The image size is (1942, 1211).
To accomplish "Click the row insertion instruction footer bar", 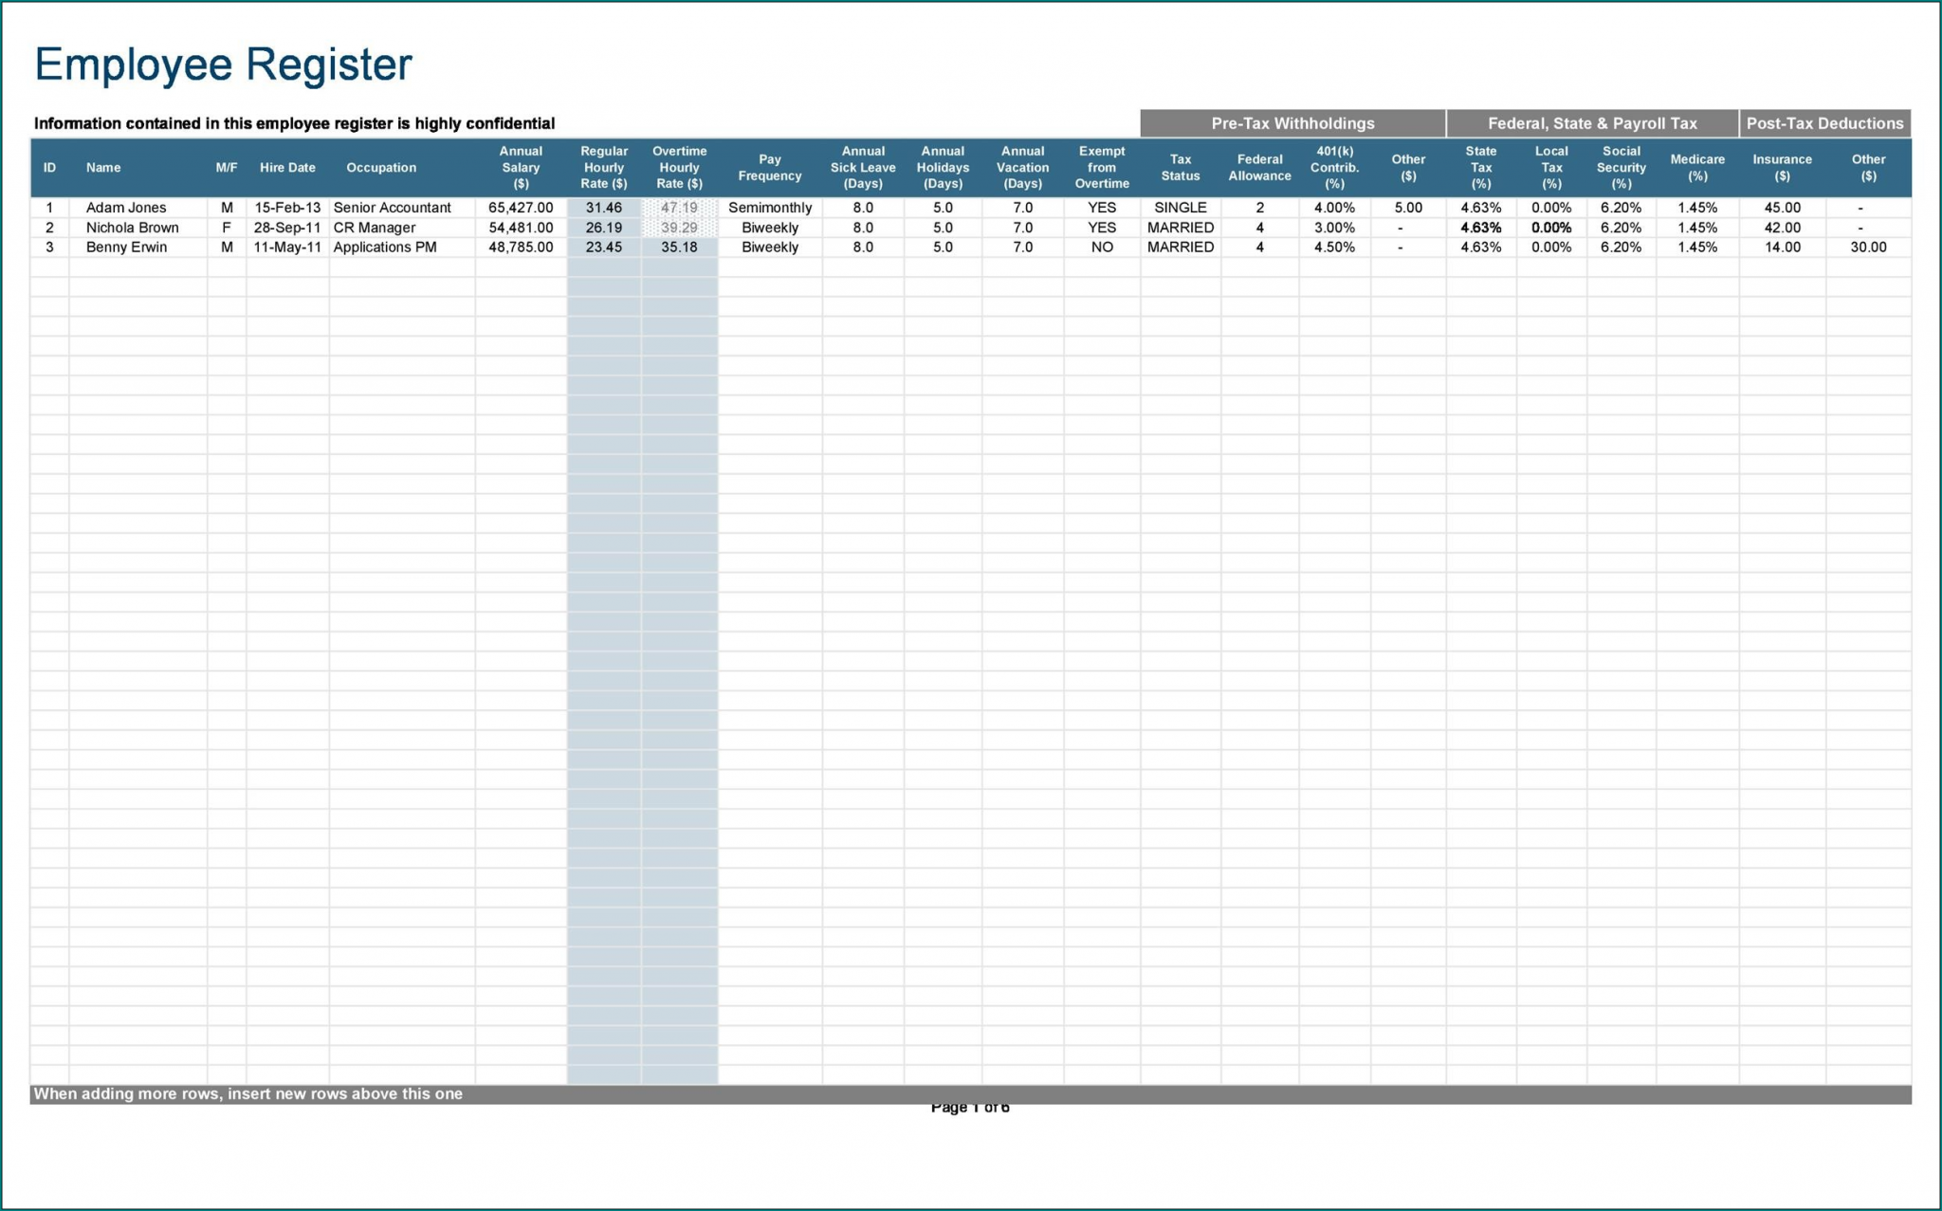I will click(248, 1092).
